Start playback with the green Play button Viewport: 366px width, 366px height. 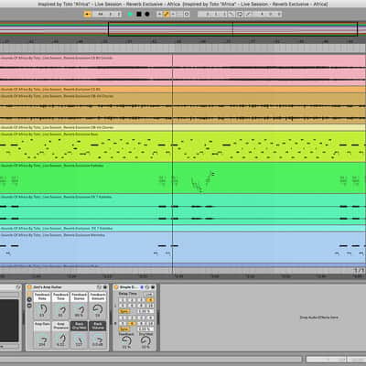tap(130, 14)
